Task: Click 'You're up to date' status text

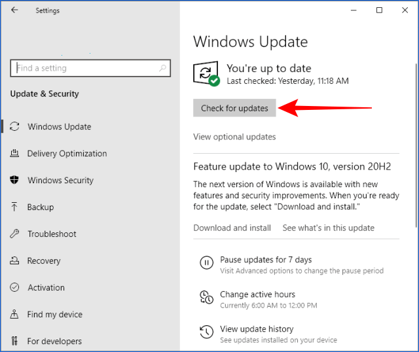Action: tap(269, 68)
